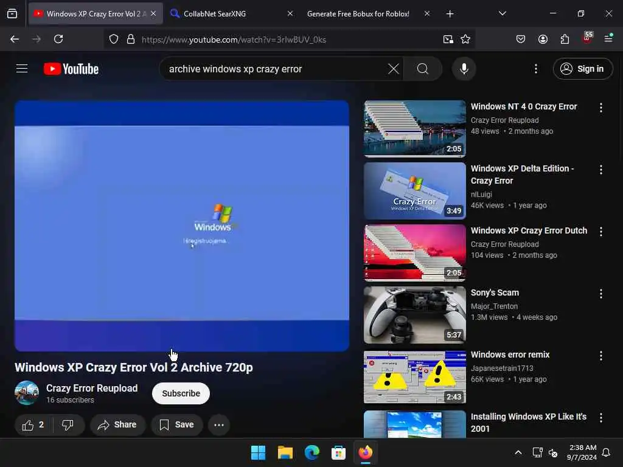
Task: Open Firefox account icon
Action: point(543,40)
